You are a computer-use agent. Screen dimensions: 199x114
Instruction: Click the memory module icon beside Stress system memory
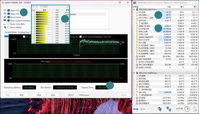(5, 21)
